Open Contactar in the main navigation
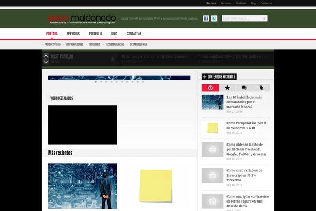Screen dimensions: 316x211 tap(134, 34)
